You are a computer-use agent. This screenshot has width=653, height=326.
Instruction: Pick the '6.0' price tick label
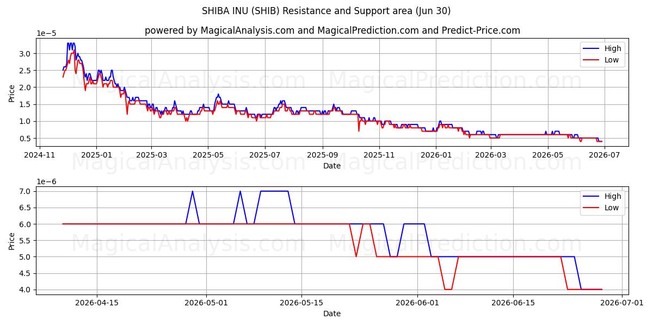[26, 224]
